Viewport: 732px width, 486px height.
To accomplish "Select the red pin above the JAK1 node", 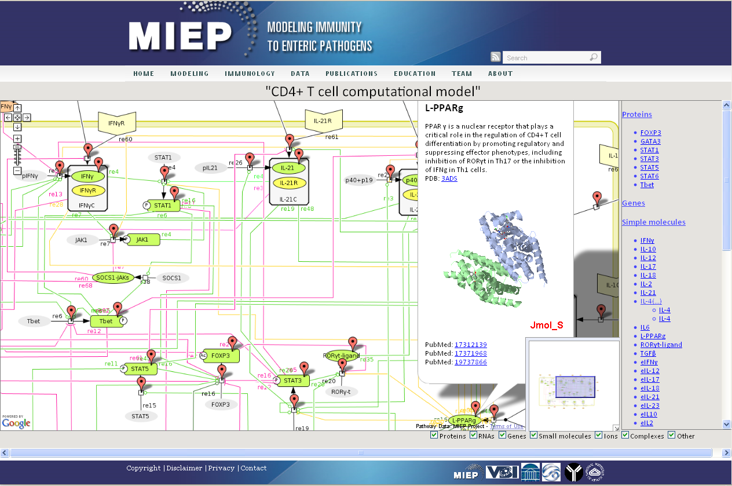I will point(114,230).
